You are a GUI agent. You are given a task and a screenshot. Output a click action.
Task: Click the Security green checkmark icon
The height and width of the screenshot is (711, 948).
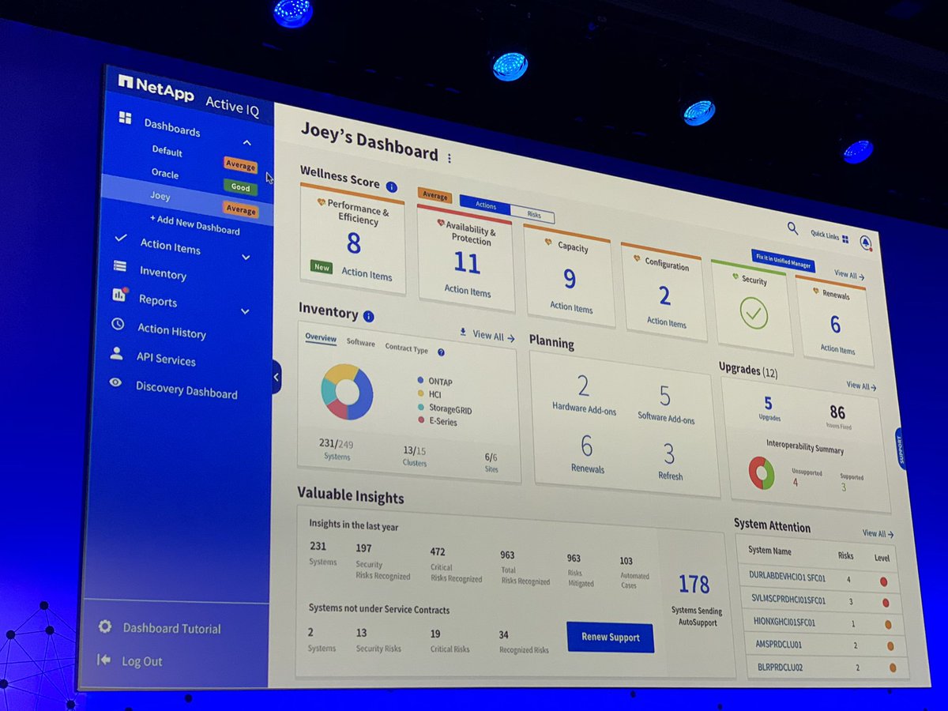(754, 314)
